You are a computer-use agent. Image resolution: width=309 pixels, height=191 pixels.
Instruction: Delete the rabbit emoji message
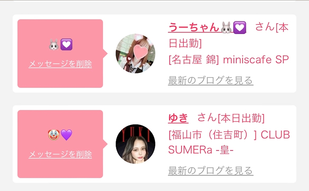tap(60, 64)
